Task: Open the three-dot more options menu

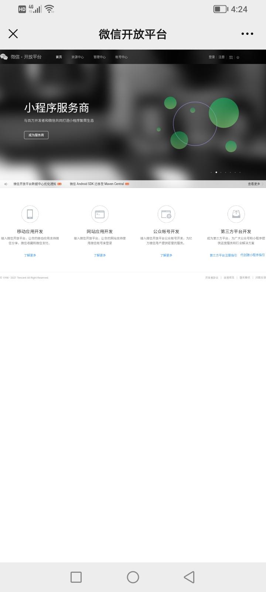Action: [x=247, y=34]
